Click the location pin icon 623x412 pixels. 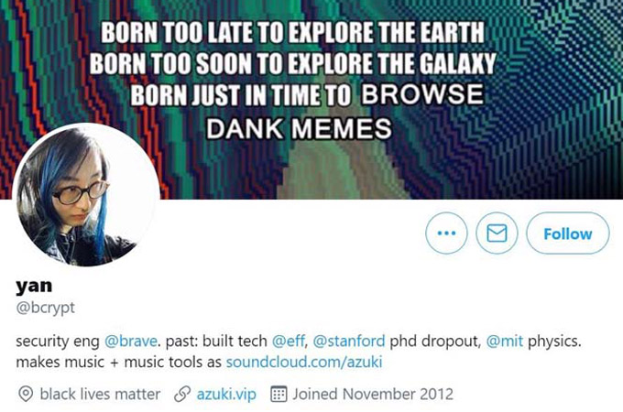26,394
